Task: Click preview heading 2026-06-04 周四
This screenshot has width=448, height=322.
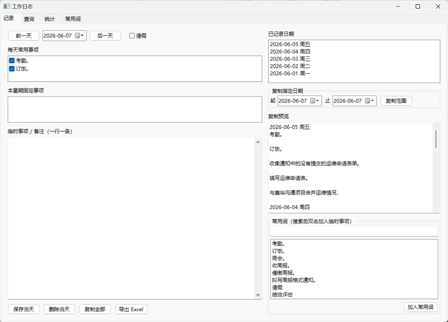Action: coord(290,207)
